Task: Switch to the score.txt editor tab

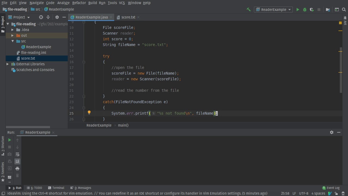Action: [x=128, y=17]
